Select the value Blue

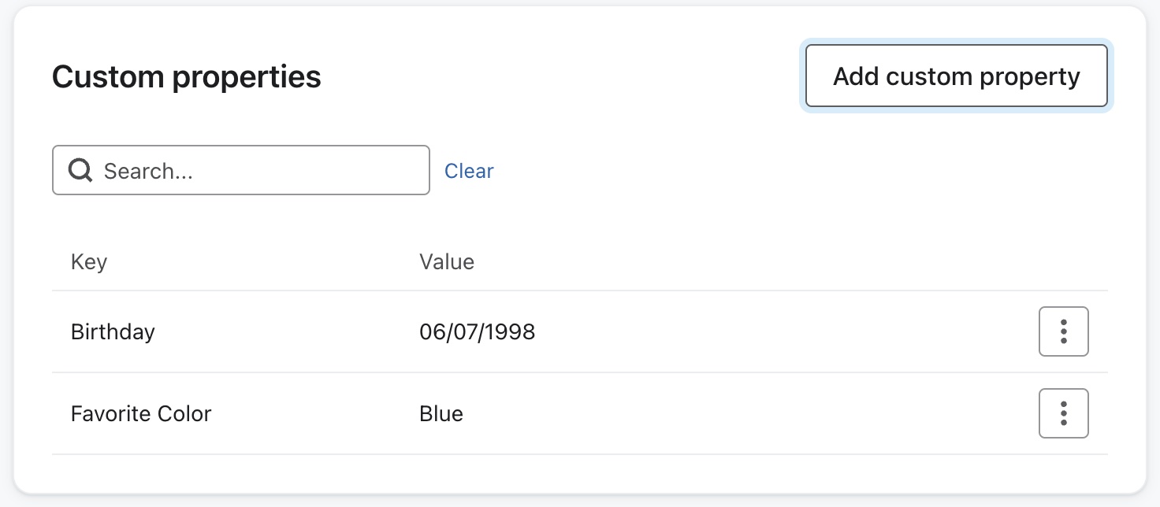[441, 413]
